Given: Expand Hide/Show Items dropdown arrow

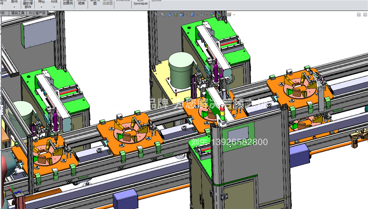Looking at the screenshot, I should click(207, 15).
